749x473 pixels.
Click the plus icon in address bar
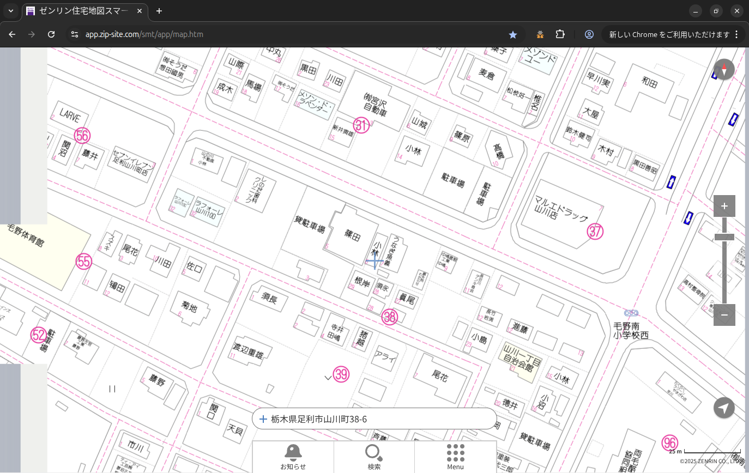(263, 419)
